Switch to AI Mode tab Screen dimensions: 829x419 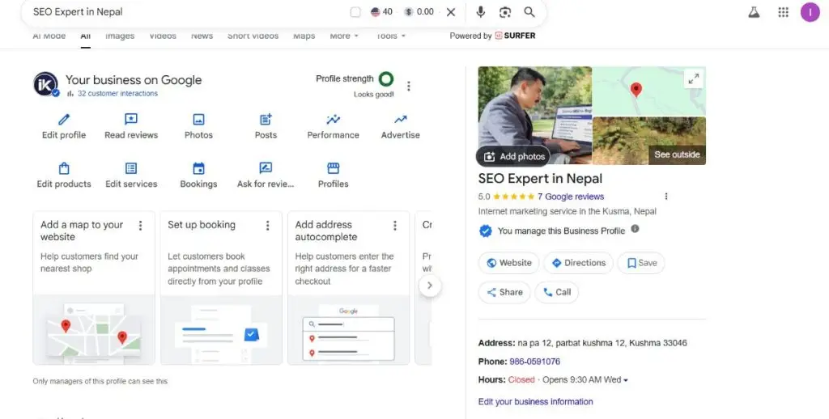coord(49,36)
